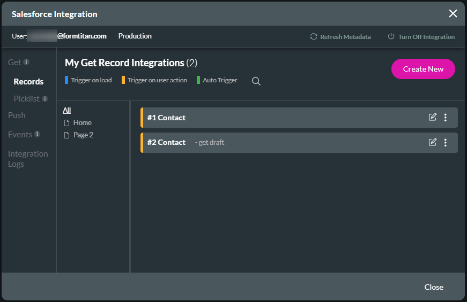Click the 'Trigger on load' legend text
This screenshot has height=302, width=467.
(91, 80)
